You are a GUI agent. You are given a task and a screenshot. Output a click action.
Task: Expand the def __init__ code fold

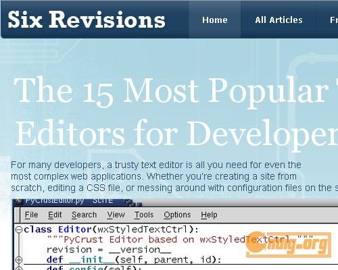pyautogui.click(x=19, y=260)
